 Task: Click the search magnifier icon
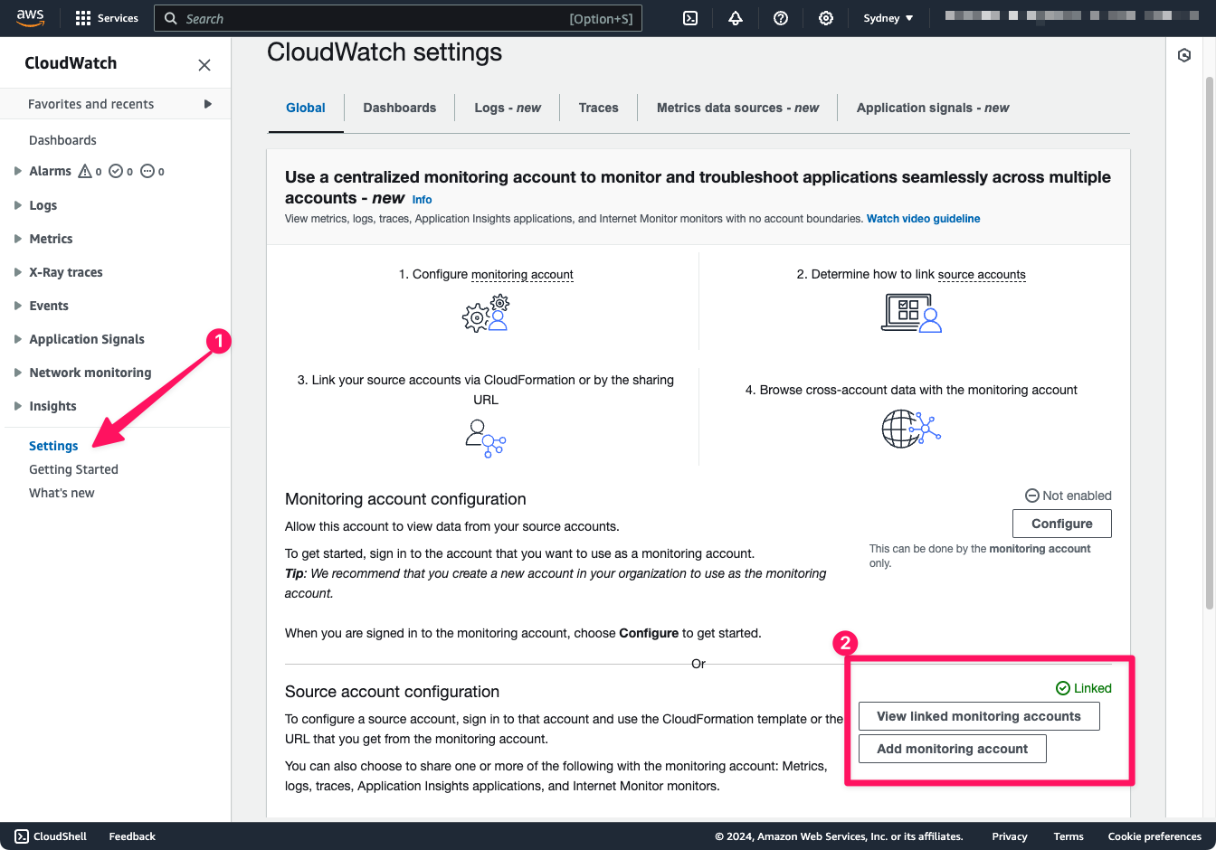coord(170,18)
